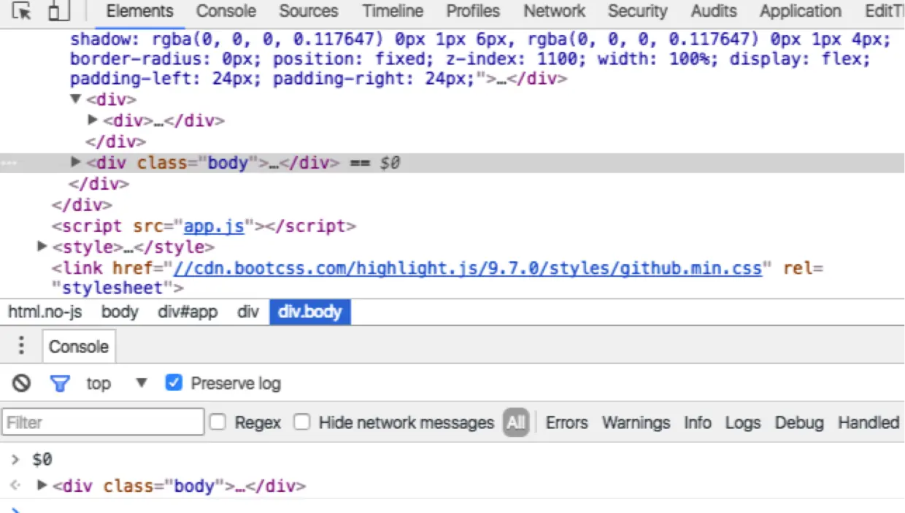Open the Console tab in top bar
The width and height of the screenshot is (905, 513).
226,11
